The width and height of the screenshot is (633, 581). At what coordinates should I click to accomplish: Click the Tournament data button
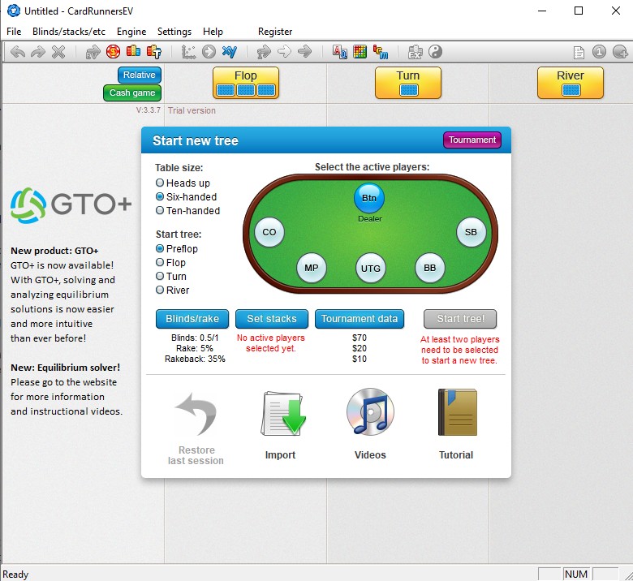(360, 319)
